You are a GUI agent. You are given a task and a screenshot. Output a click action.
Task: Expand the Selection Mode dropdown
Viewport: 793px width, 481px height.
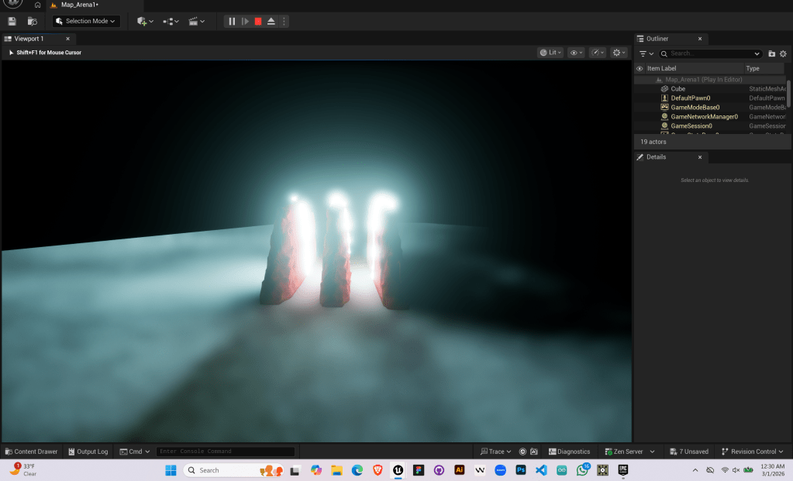tap(86, 21)
